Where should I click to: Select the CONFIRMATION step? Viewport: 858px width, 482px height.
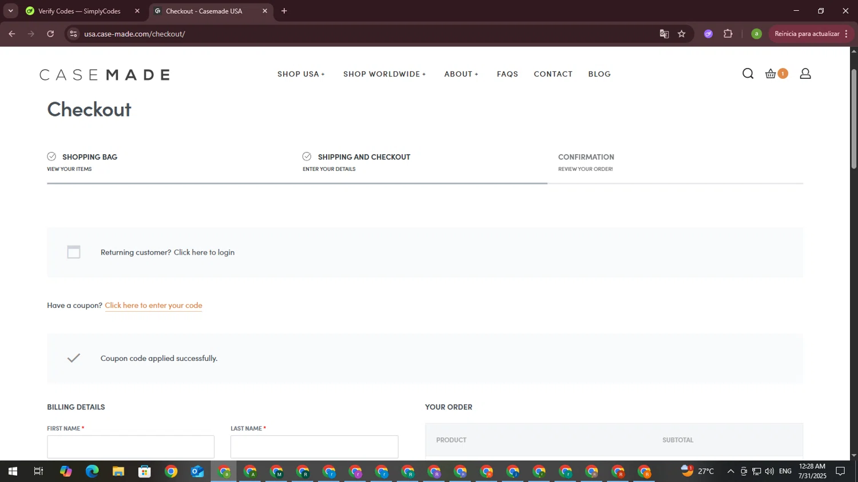point(586,157)
